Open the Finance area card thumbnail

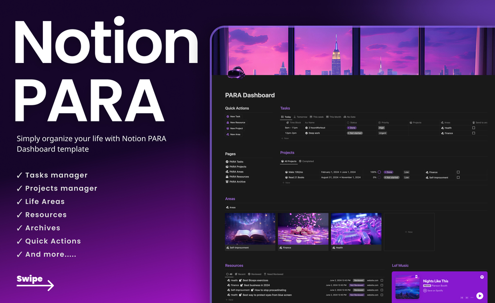pos(303,229)
